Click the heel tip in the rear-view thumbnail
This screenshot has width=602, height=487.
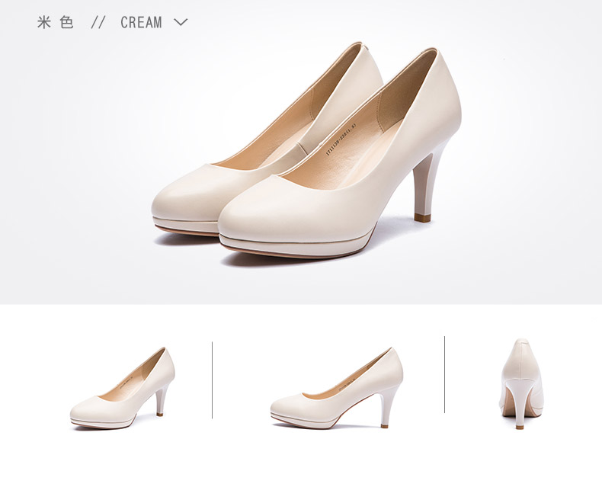coord(520,425)
